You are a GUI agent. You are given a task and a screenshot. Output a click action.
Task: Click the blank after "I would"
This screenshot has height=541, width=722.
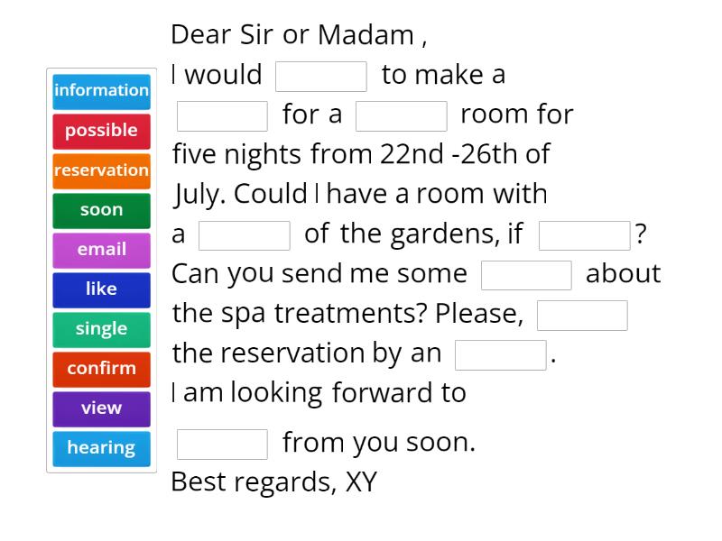click(321, 75)
